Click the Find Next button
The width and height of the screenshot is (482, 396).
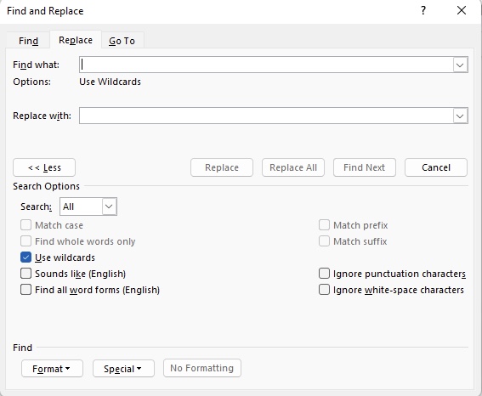365,167
